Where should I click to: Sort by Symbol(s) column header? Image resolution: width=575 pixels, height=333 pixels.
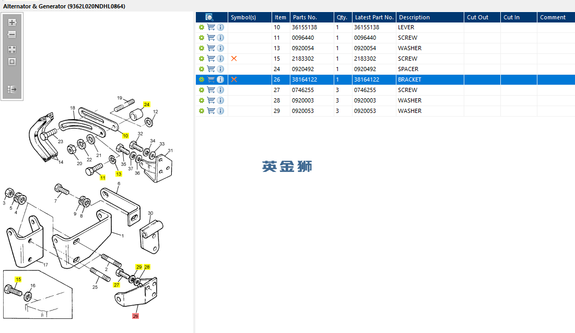pyautogui.click(x=250, y=17)
